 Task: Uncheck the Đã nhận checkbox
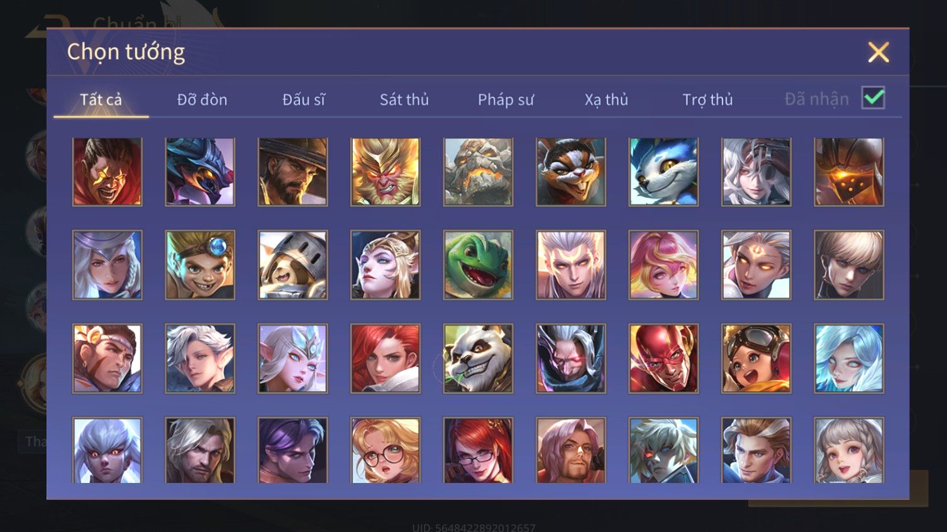tap(873, 98)
